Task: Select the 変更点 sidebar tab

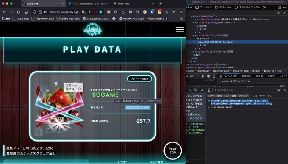Action: (x=259, y=76)
